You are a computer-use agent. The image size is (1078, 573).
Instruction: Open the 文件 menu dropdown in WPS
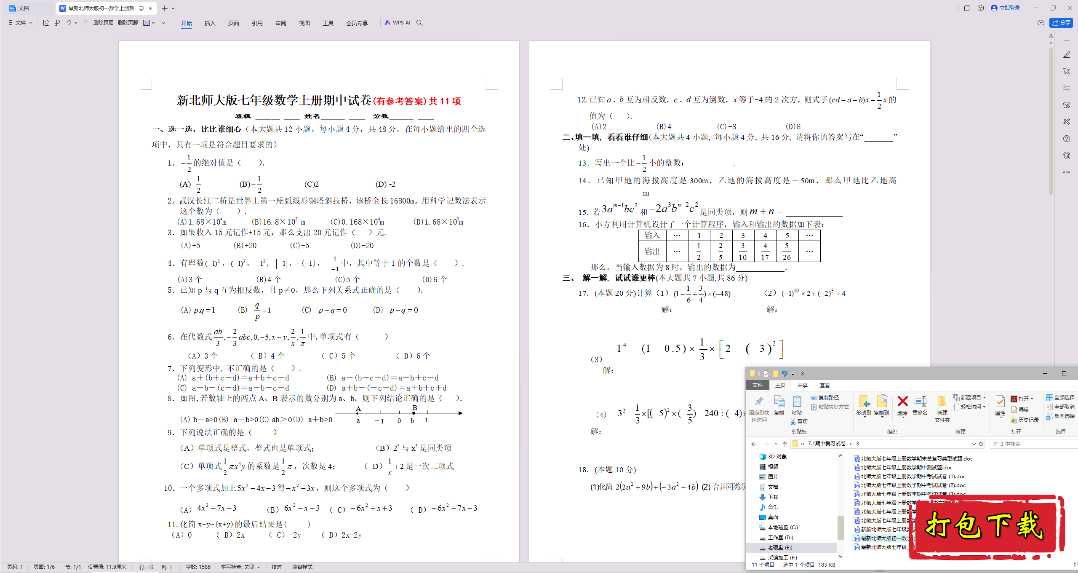20,23
